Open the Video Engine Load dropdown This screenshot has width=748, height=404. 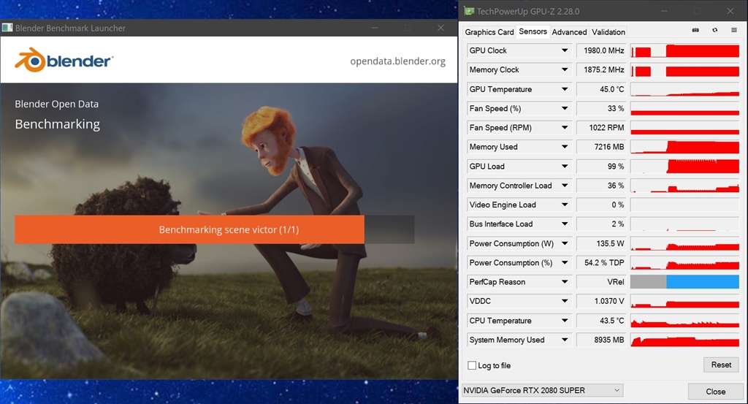(565, 205)
